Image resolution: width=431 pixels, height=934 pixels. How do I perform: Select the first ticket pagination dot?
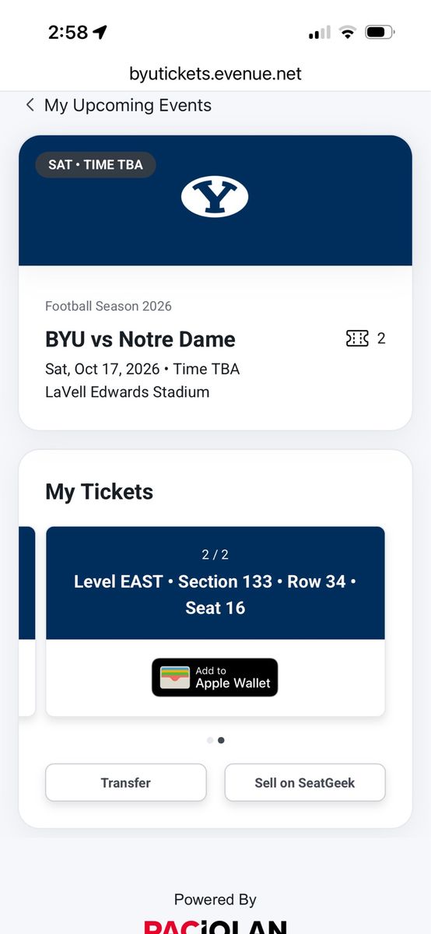point(210,740)
